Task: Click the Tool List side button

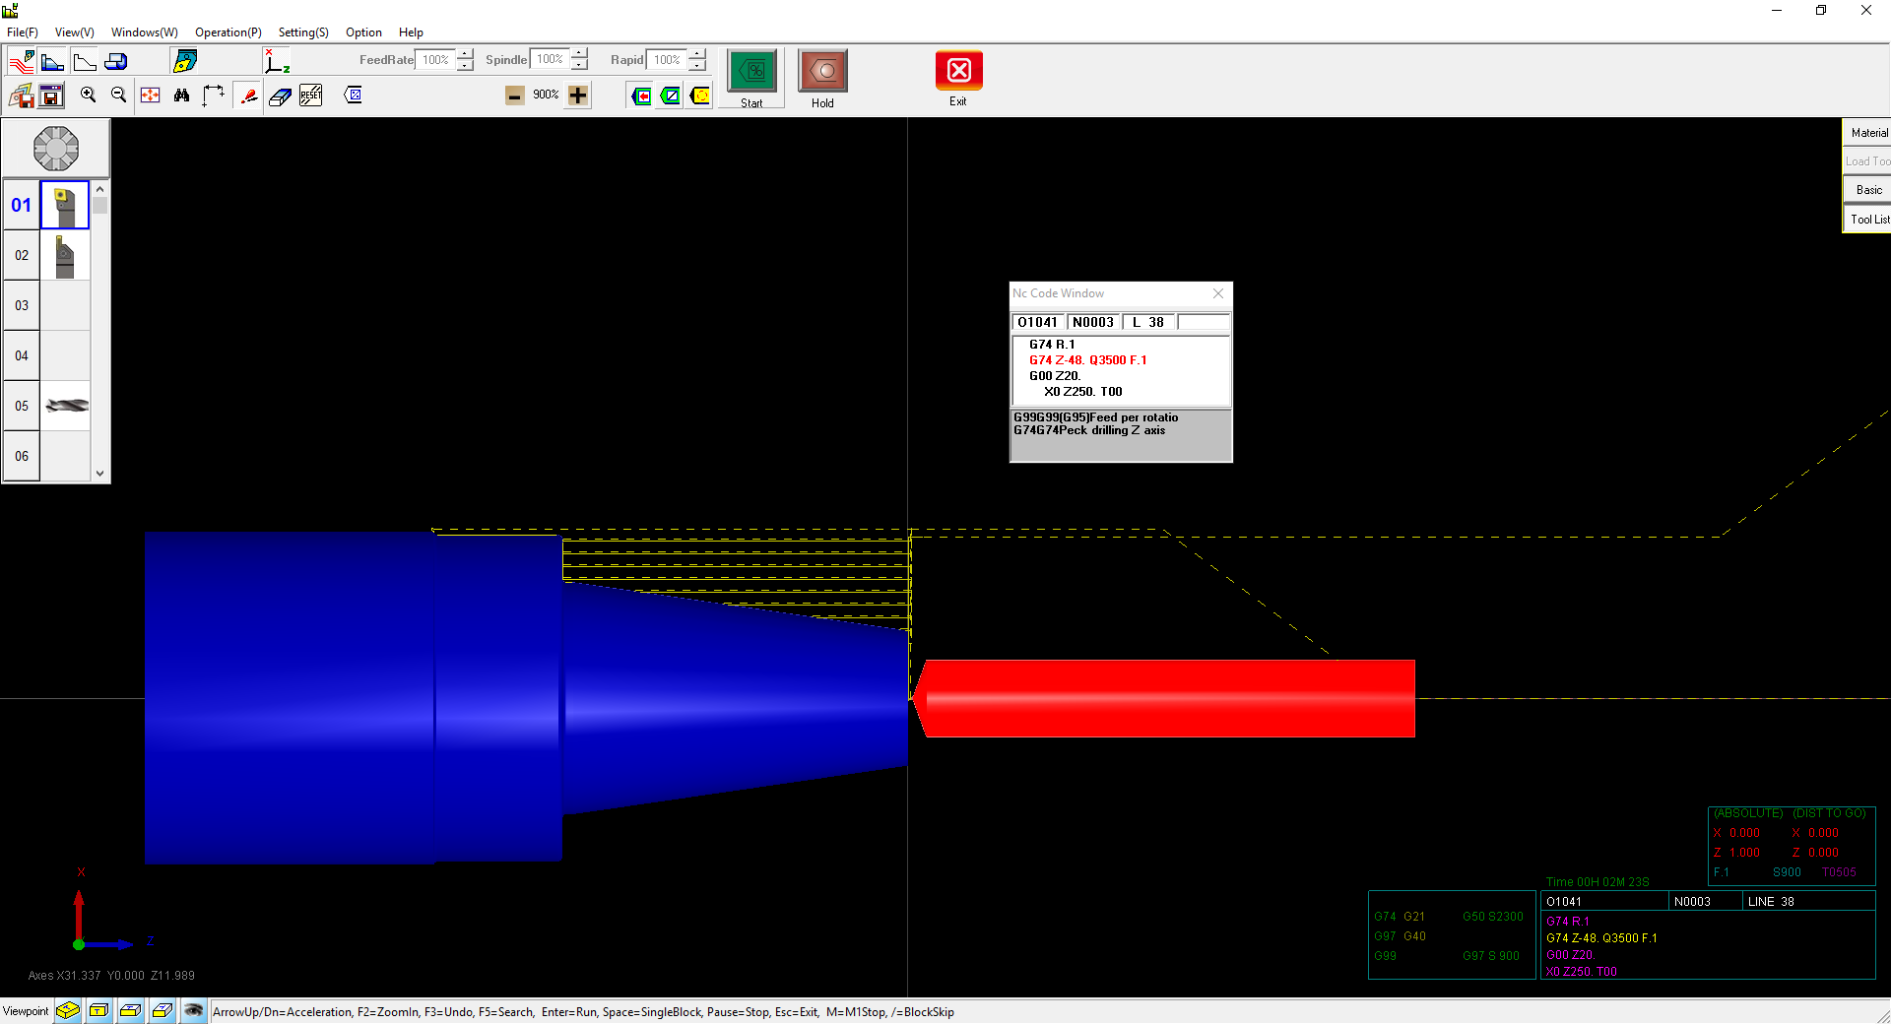Action: coord(1868,219)
